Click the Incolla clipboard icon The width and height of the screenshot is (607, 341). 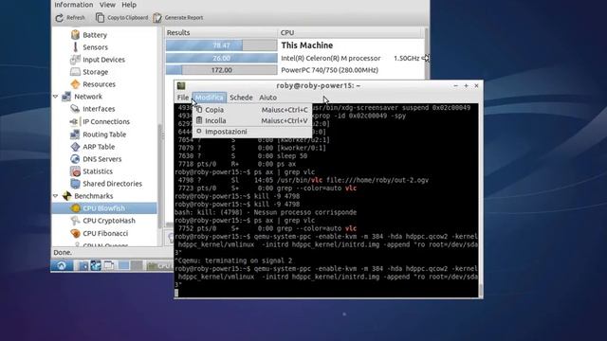tap(199, 120)
